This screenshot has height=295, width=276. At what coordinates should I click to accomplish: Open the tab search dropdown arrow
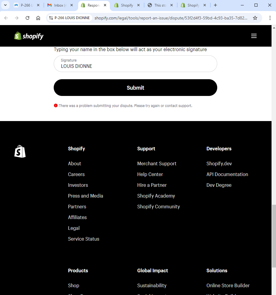[5, 5]
